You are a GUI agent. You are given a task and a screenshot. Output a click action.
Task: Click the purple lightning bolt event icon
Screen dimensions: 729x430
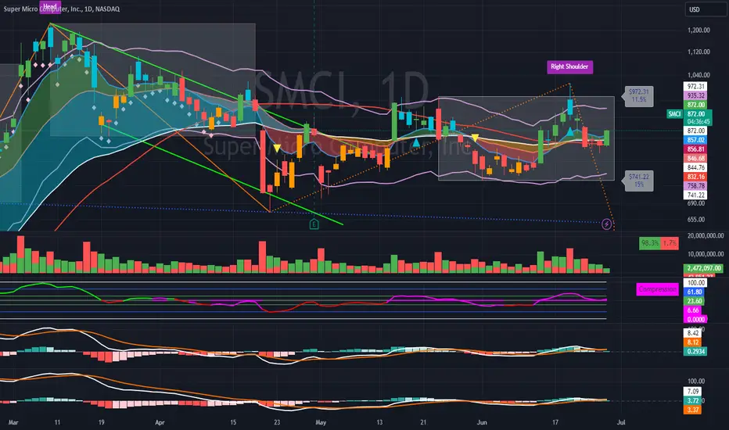click(606, 224)
